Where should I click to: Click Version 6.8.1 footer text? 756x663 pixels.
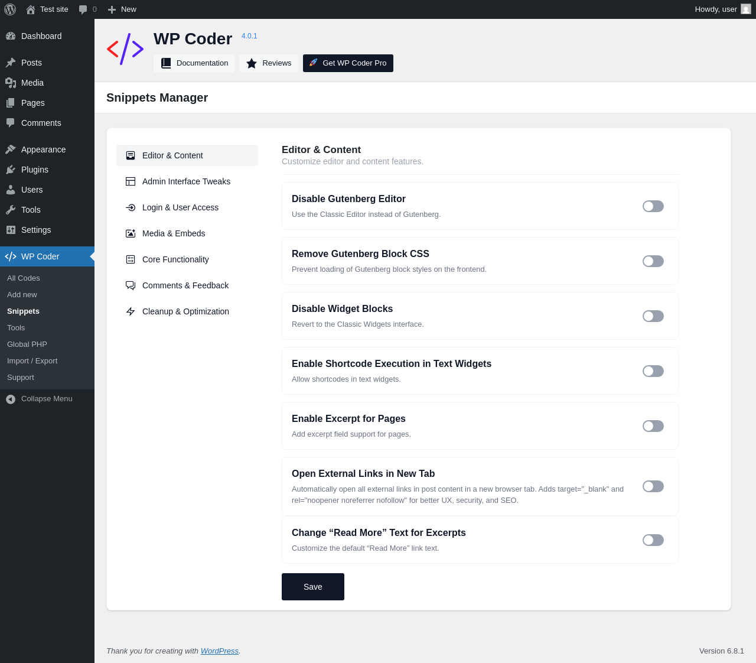(722, 651)
